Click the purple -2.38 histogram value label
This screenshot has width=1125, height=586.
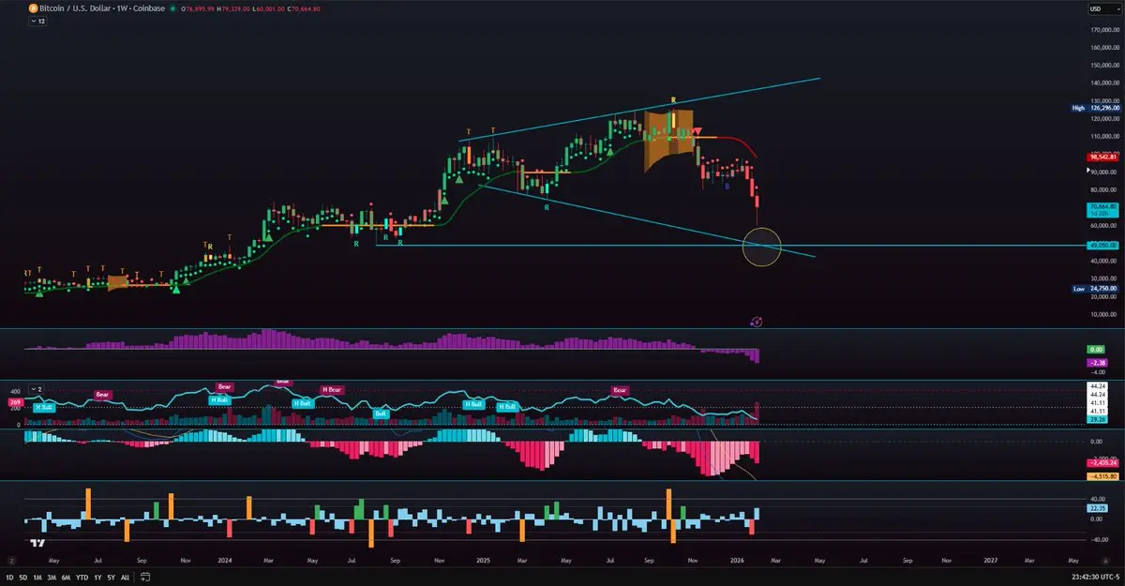tap(1097, 362)
